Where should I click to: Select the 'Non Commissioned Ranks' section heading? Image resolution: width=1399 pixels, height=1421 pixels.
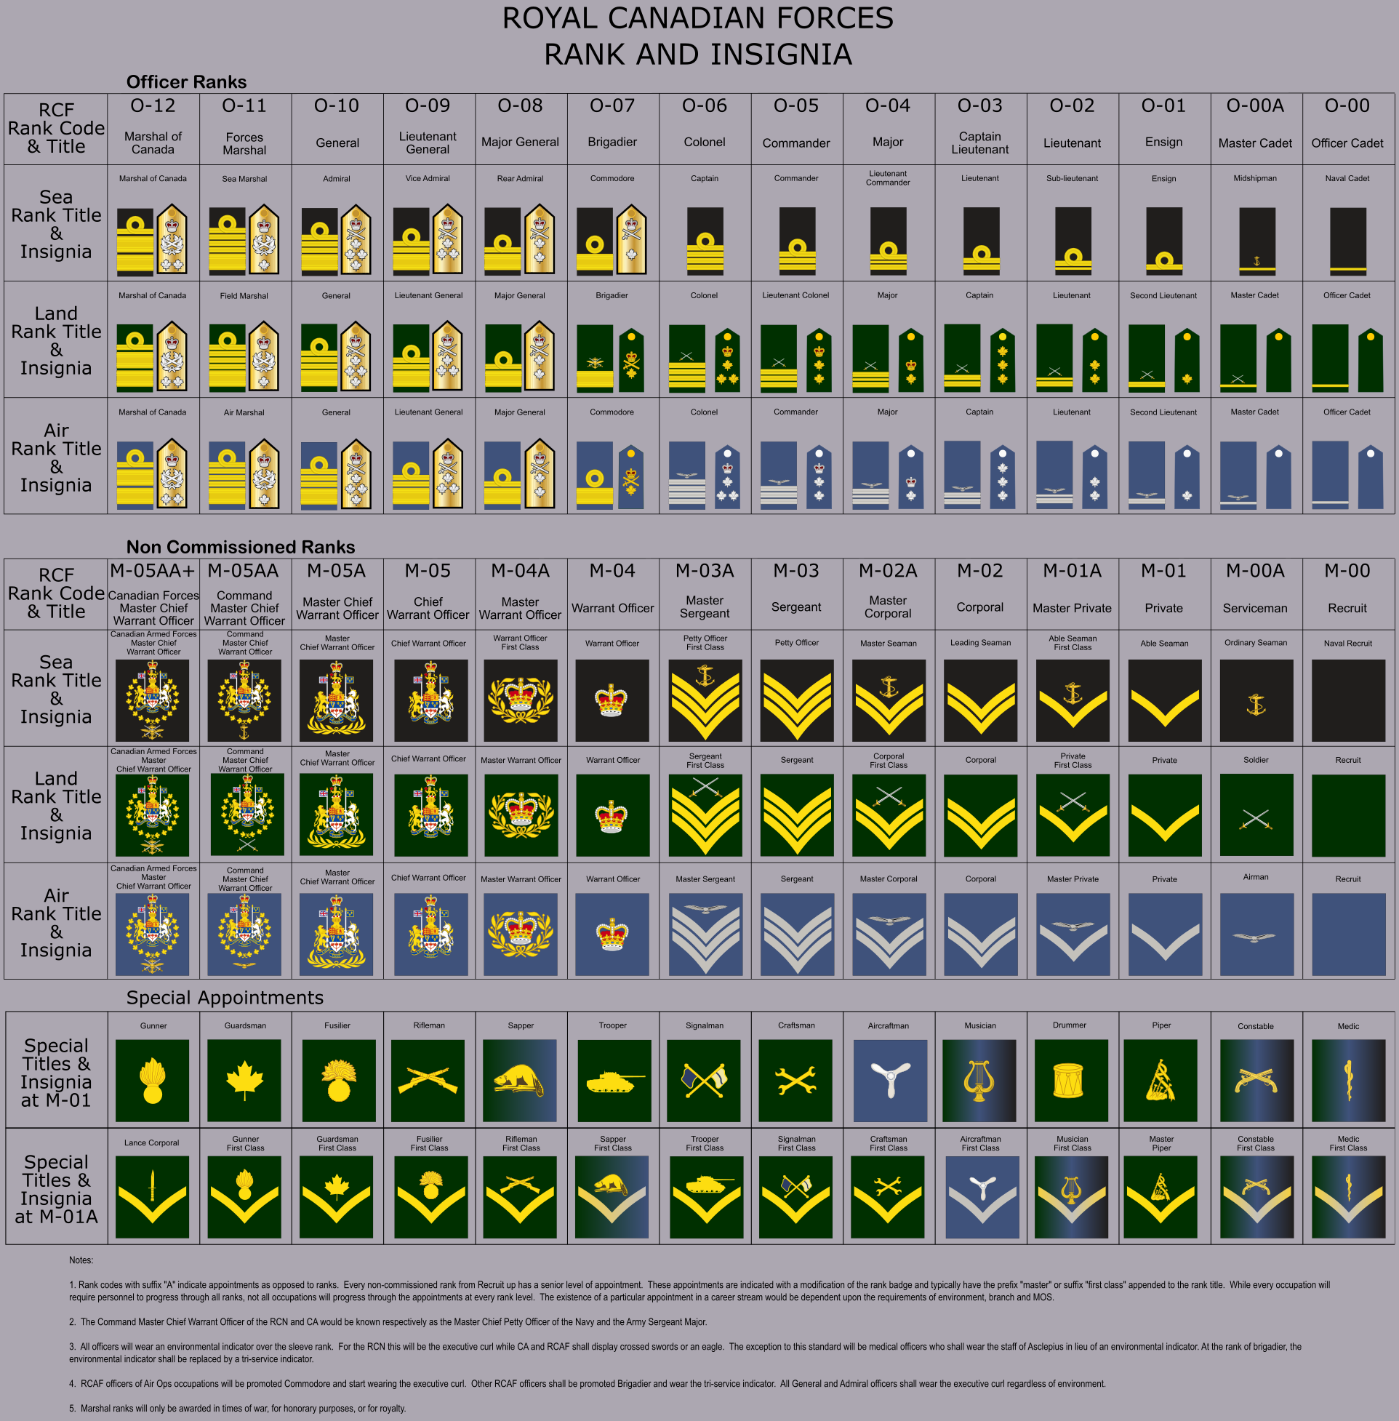click(240, 547)
